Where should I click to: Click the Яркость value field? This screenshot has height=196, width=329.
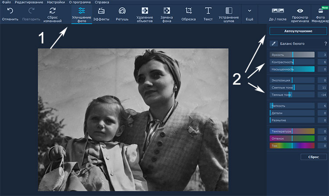[x=322, y=55]
